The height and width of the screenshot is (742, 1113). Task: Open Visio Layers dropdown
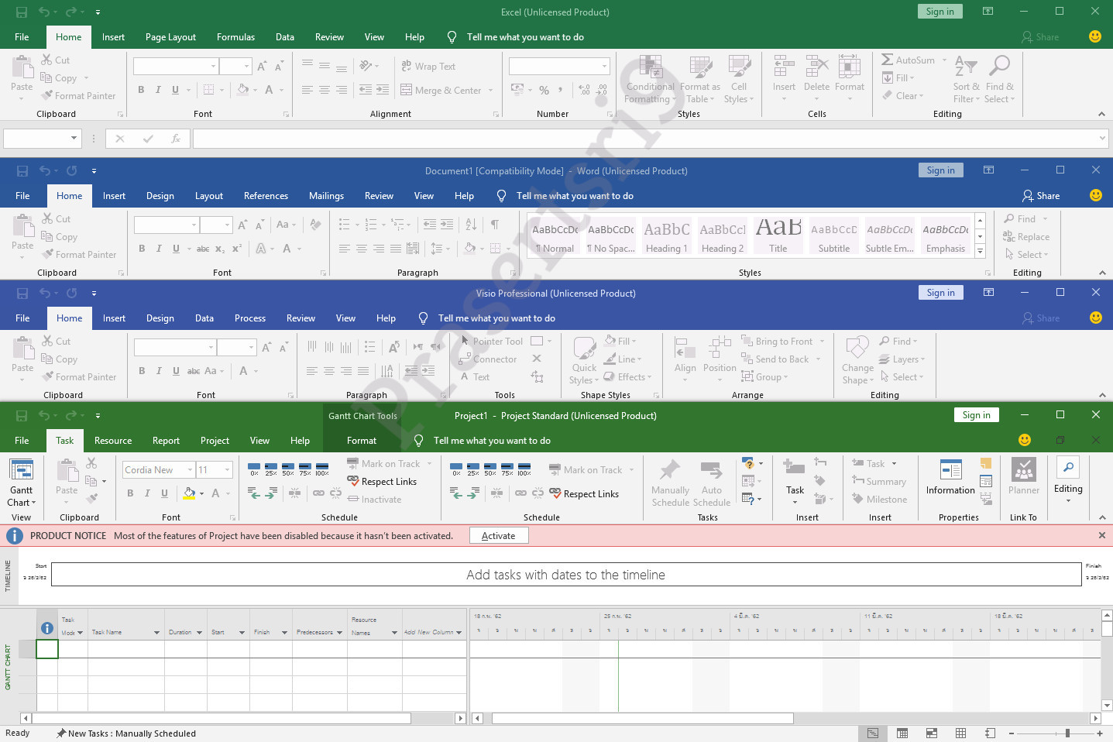pos(902,359)
